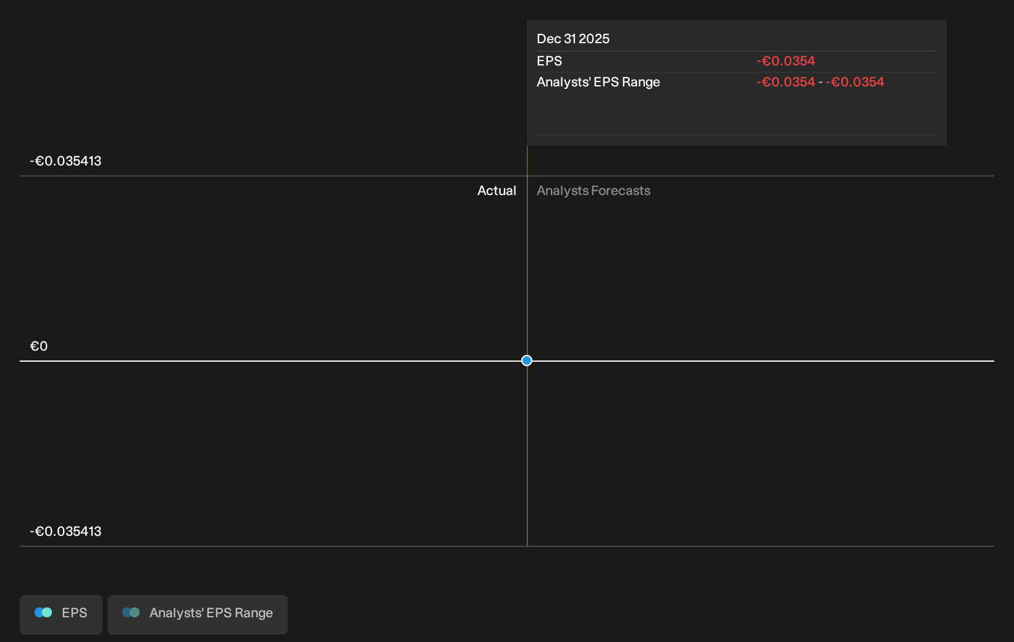Click the red range value in tooltip
1014x642 pixels.
[x=820, y=82]
